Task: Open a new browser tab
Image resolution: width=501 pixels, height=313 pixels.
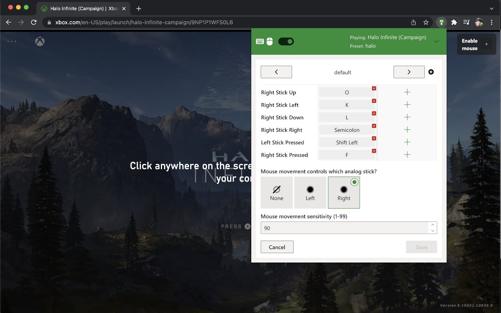Action: coord(139,8)
